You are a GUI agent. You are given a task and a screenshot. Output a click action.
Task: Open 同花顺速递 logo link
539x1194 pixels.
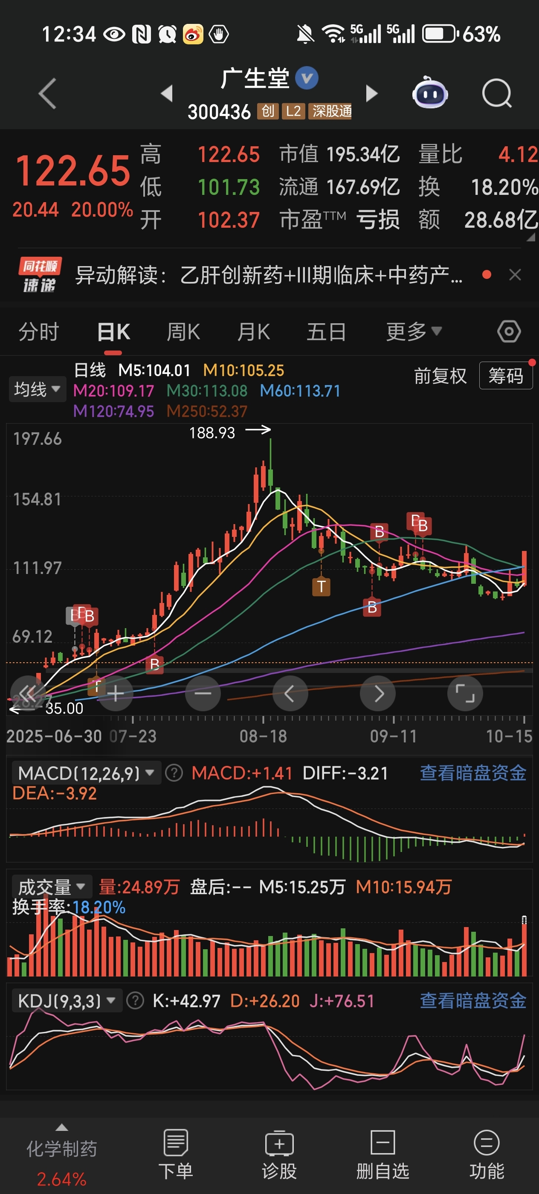click(x=40, y=275)
